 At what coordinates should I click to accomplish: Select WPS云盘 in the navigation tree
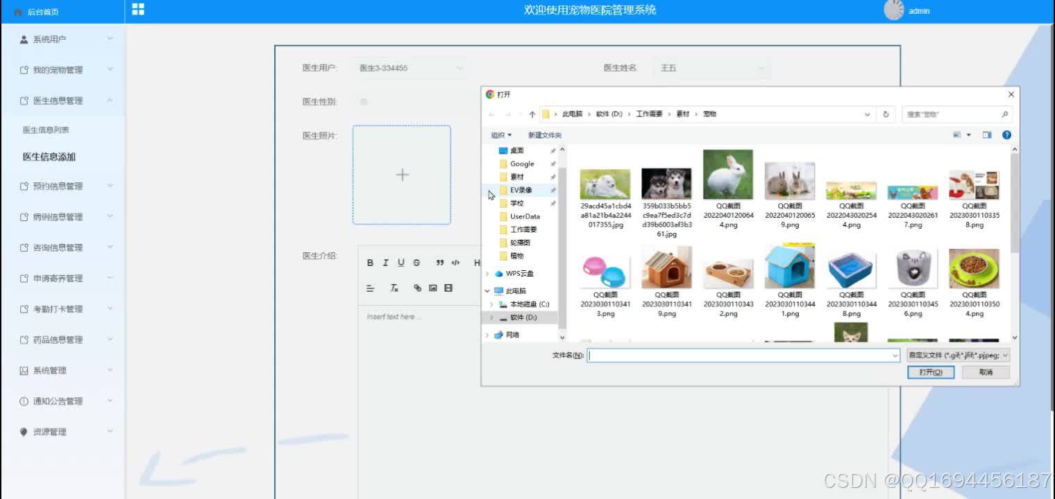point(519,274)
